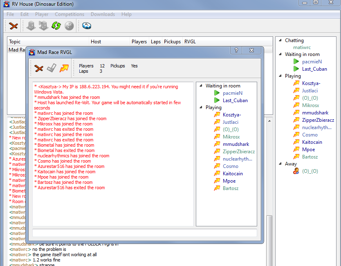Click the RV House app icon in title bar
This screenshot has height=266, width=341.
(7, 4)
